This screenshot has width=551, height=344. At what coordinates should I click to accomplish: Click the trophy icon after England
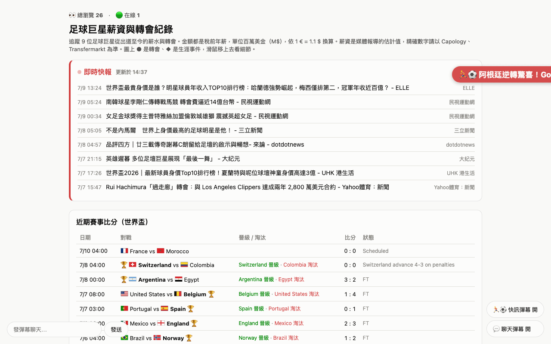coord(194,323)
